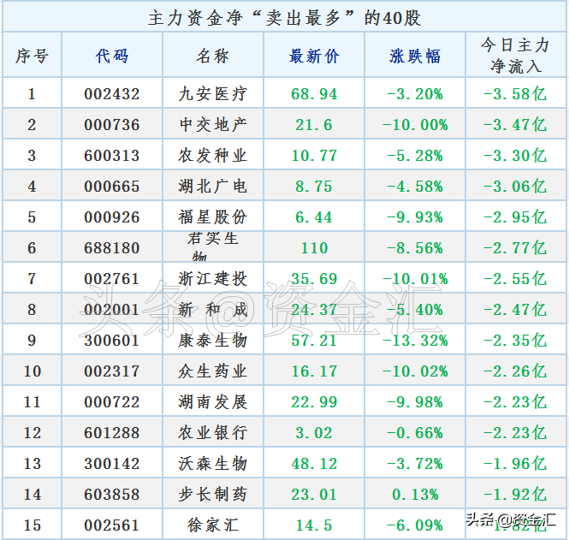Click net inflow -1.92亿 cell
Screen dimensions: 569x540
[515, 495]
